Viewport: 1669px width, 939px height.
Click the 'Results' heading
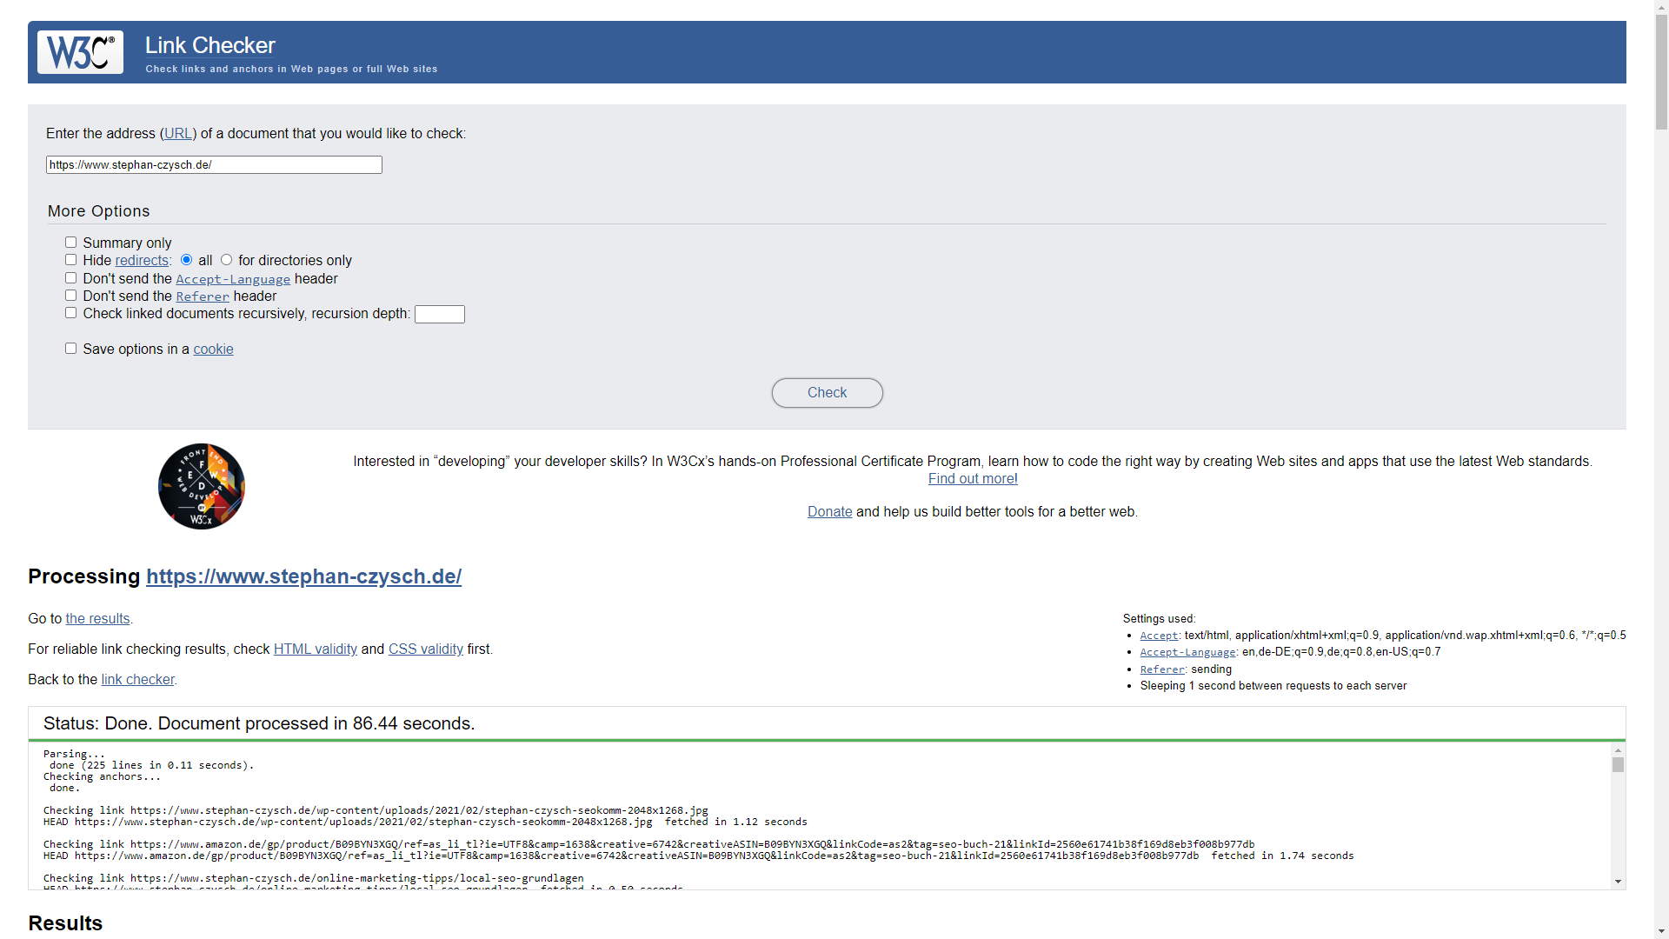tap(65, 923)
